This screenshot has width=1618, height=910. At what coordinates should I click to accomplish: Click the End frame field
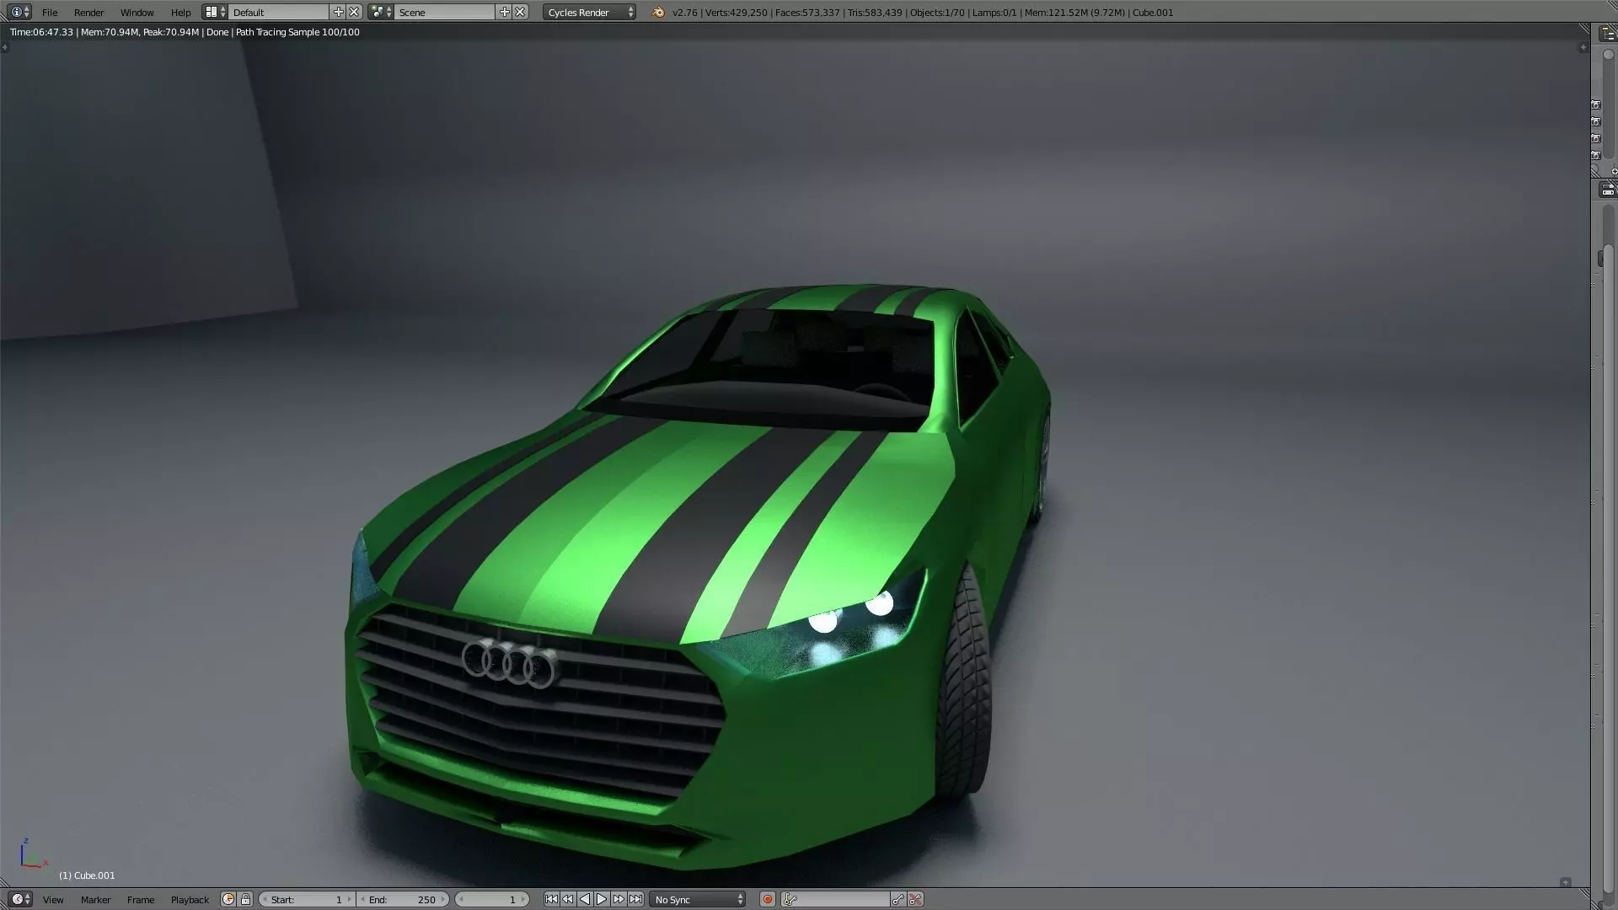[403, 900]
